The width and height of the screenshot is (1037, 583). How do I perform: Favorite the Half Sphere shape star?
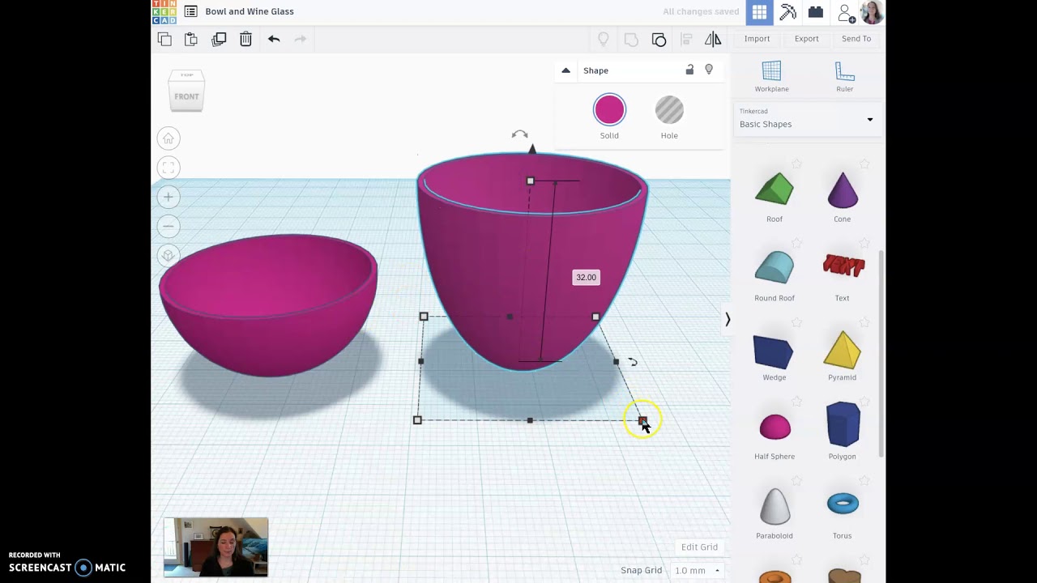pyautogui.click(x=796, y=402)
